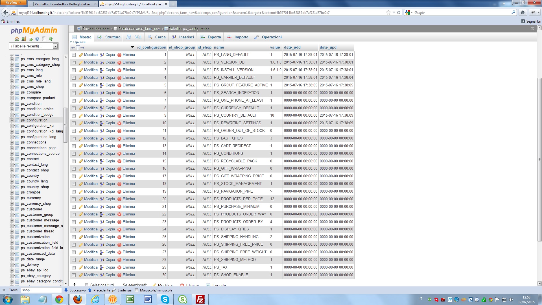Viewport: 542px width, 305px height.
Task: Click Elimina icon for PS_VERSION_DB row
Action: tap(119, 62)
